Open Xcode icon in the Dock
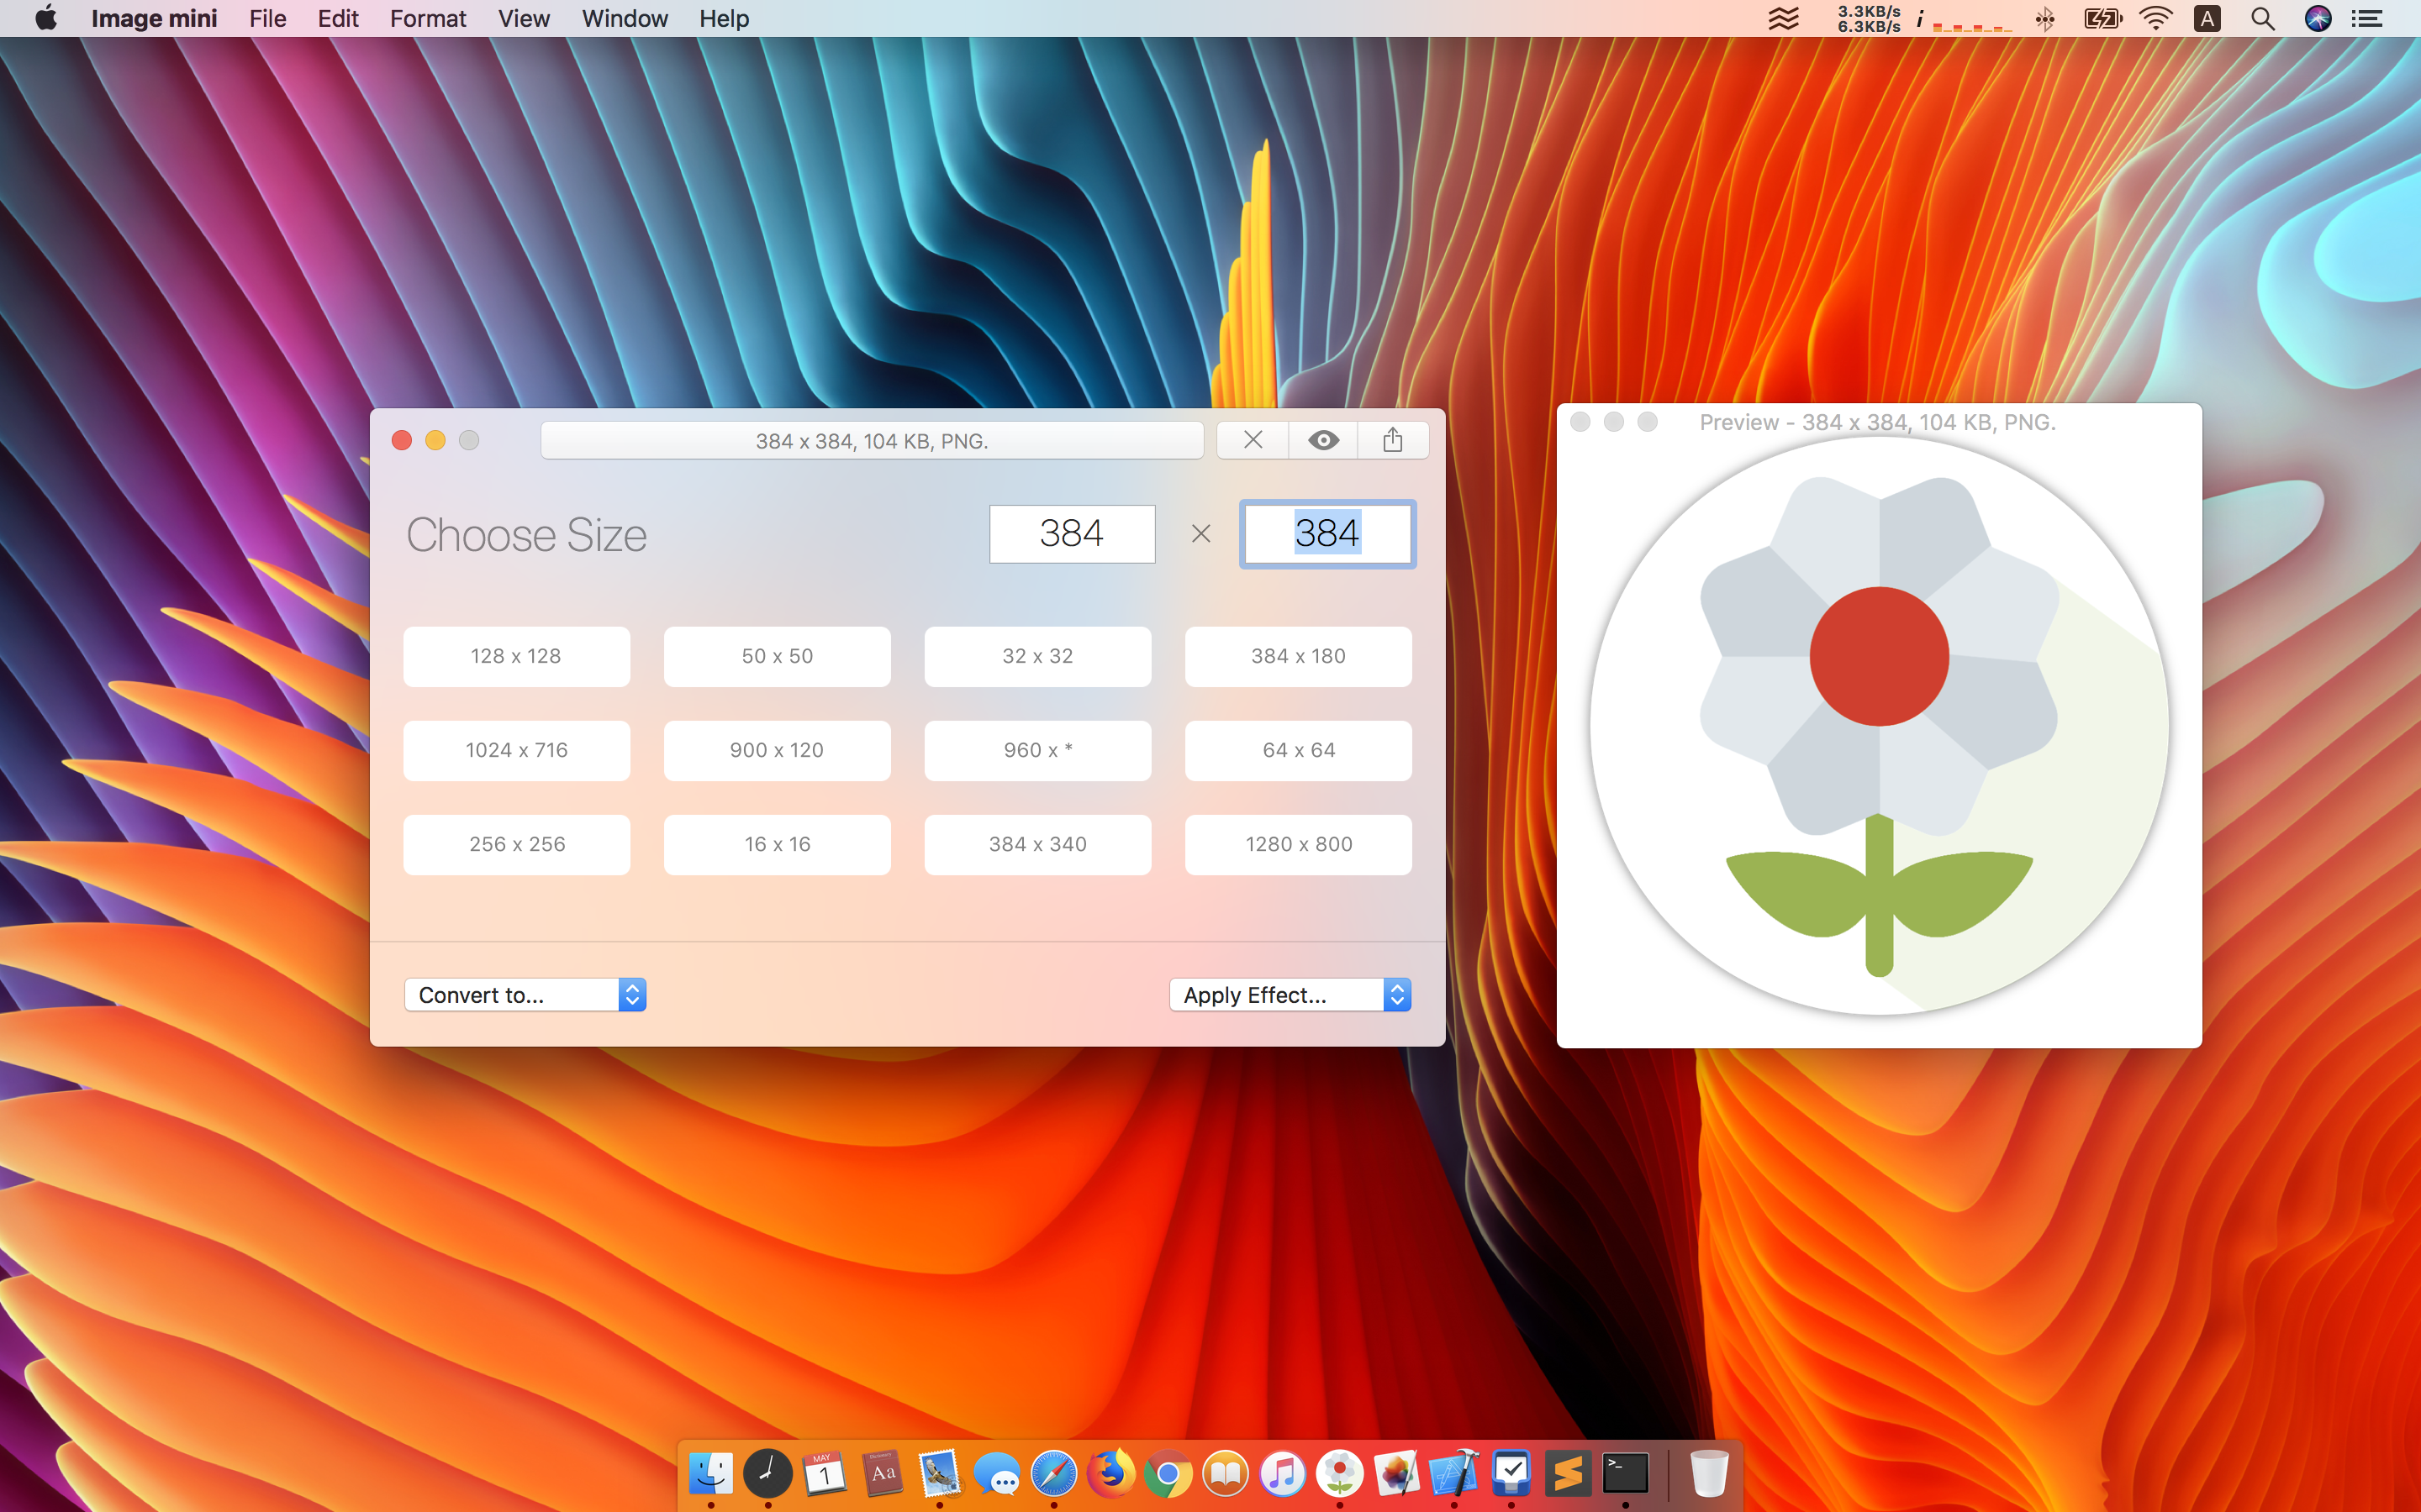The height and width of the screenshot is (1512, 2421). click(1453, 1473)
